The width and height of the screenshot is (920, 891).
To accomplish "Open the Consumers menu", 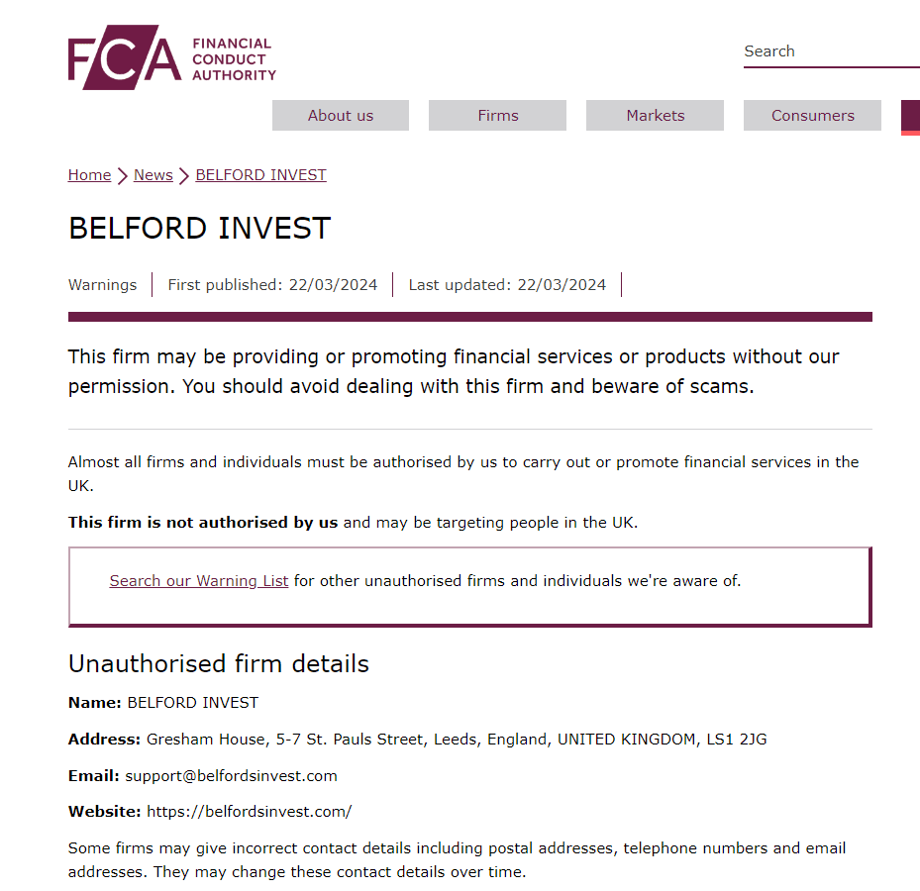I will 812,116.
